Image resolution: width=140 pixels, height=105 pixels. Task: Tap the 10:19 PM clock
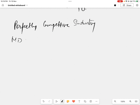click(x=4, y=1)
